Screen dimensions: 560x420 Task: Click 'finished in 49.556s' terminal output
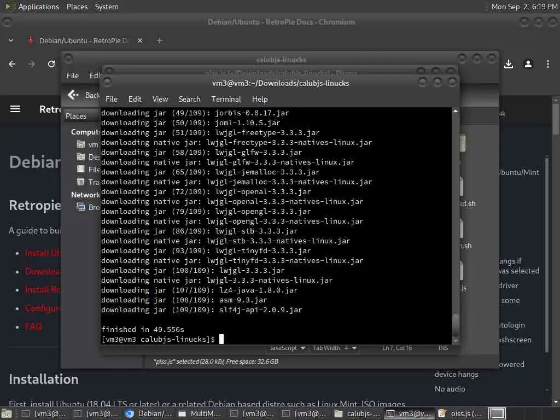143,329
